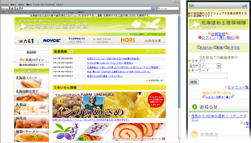Open the KINOTOYA SAPPORO brand logo
This screenshot has width=251, height=143.
tap(102, 41)
